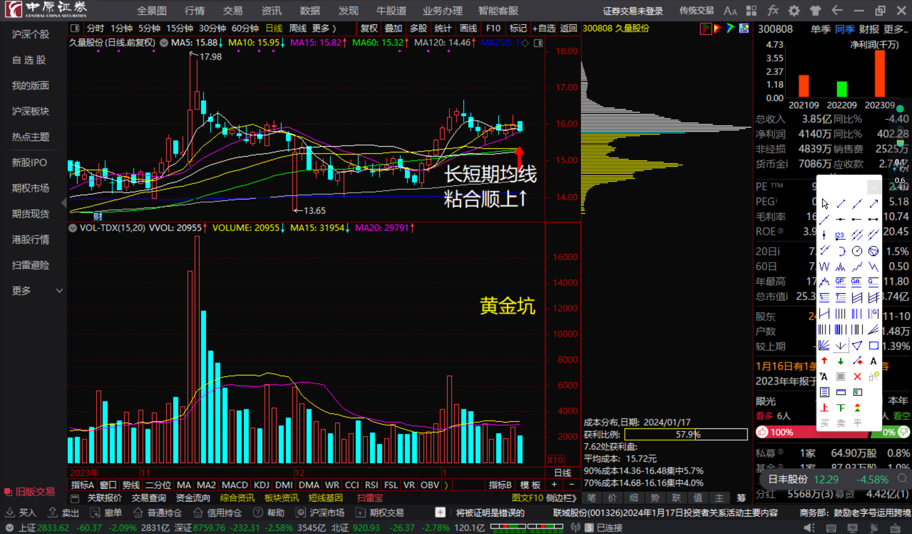The height and width of the screenshot is (534, 912).
Task: Close the drawing tools palette
Action: [x=874, y=187]
